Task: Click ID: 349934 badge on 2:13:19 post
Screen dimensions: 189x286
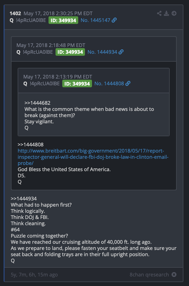Action: point(77,84)
